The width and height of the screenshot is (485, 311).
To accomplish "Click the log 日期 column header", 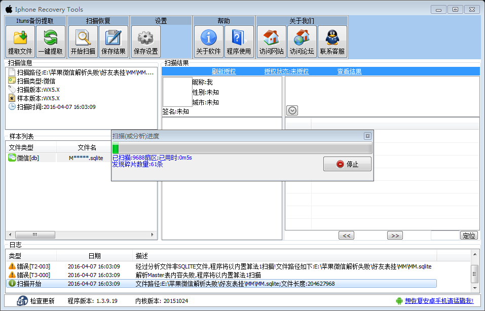I will coord(94,256).
